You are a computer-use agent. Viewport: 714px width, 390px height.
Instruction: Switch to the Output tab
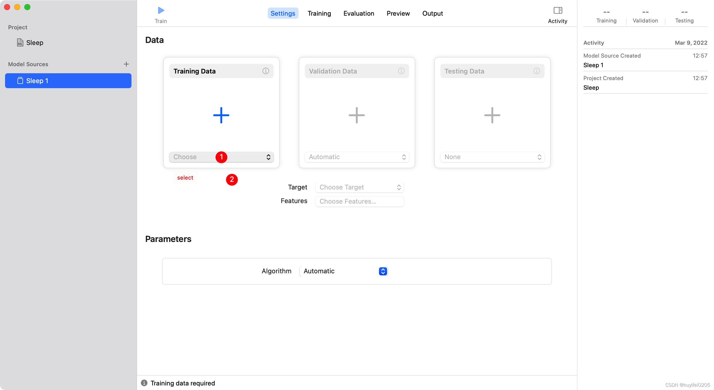(432, 13)
